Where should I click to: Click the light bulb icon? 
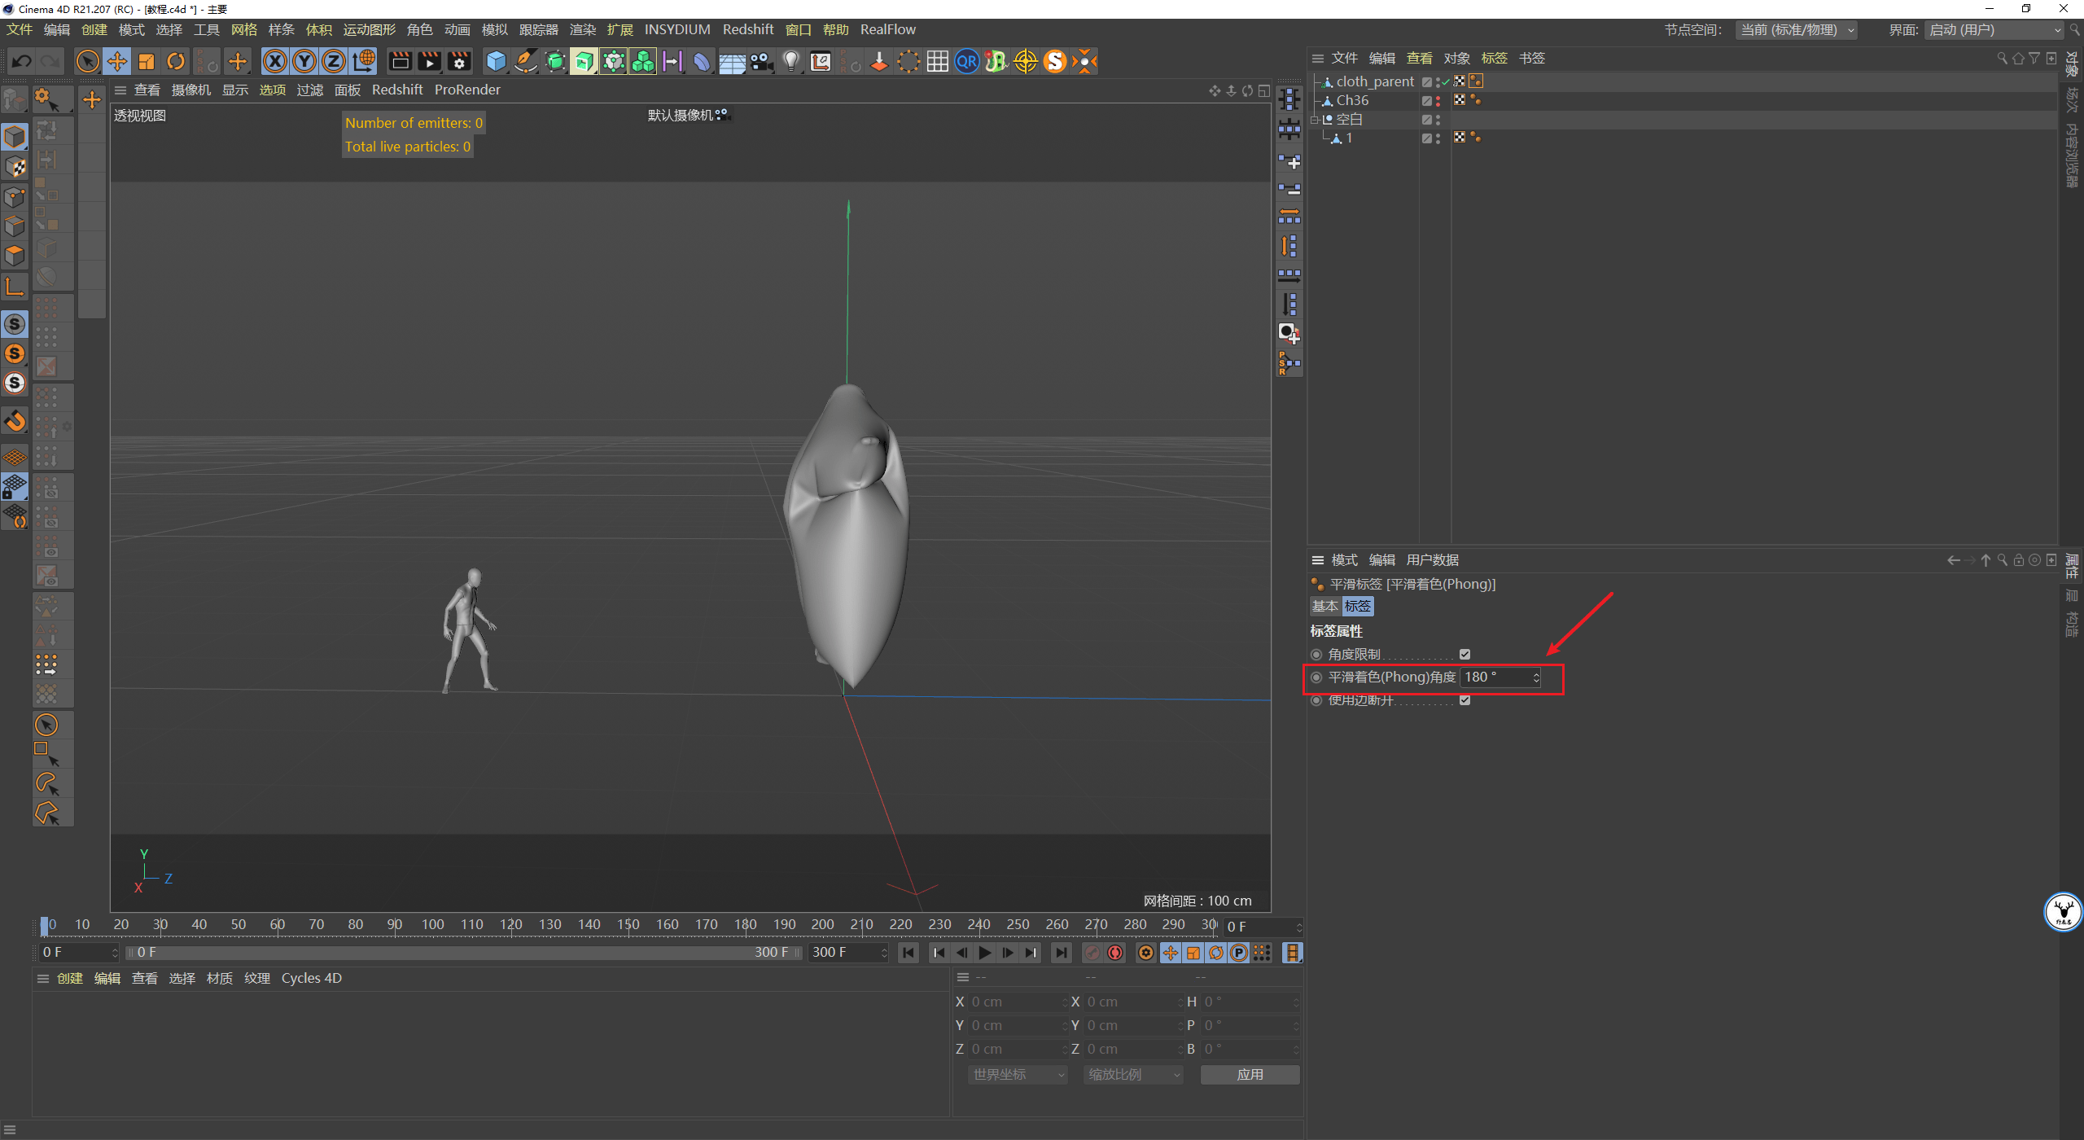point(790,61)
